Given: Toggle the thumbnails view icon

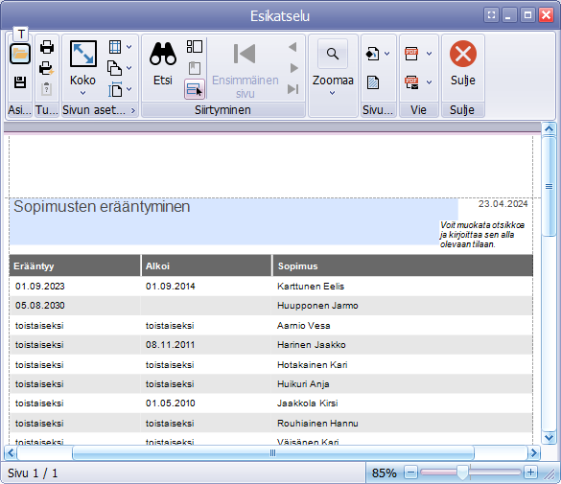Looking at the screenshot, I should (x=195, y=46).
